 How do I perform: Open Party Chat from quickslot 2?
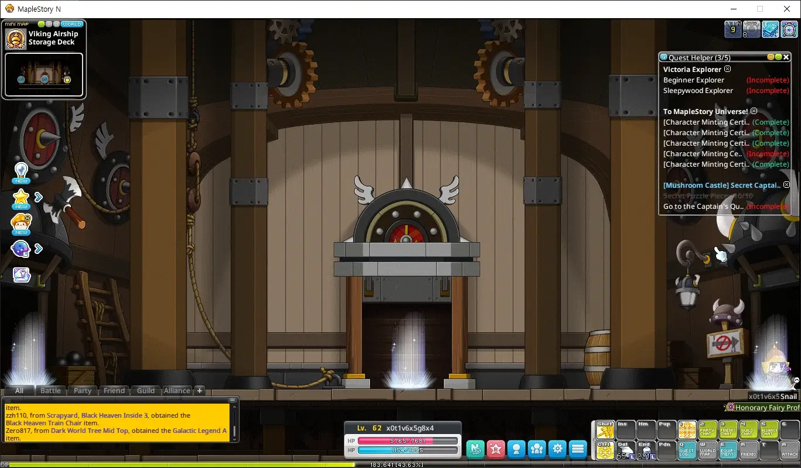pyautogui.click(x=708, y=430)
